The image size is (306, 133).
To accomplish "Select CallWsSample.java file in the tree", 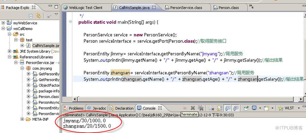I will [x=46, y=46].
